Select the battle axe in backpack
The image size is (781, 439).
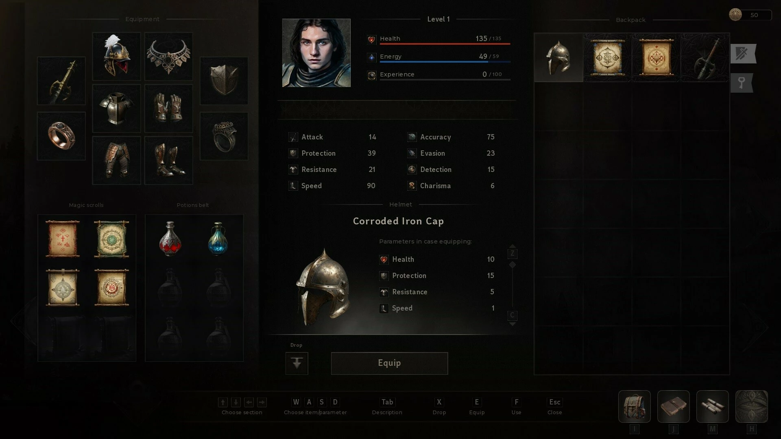(x=705, y=58)
